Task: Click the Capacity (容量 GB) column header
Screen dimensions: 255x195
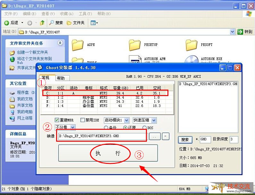Action: click(121, 88)
